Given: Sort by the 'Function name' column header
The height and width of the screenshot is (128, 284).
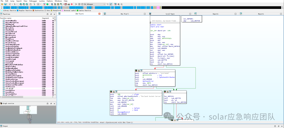Looking at the screenshot, I should point(21,18).
